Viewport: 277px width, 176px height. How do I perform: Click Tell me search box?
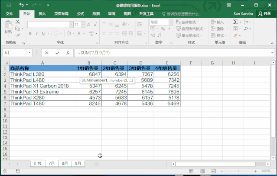click(x=182, y=14)
